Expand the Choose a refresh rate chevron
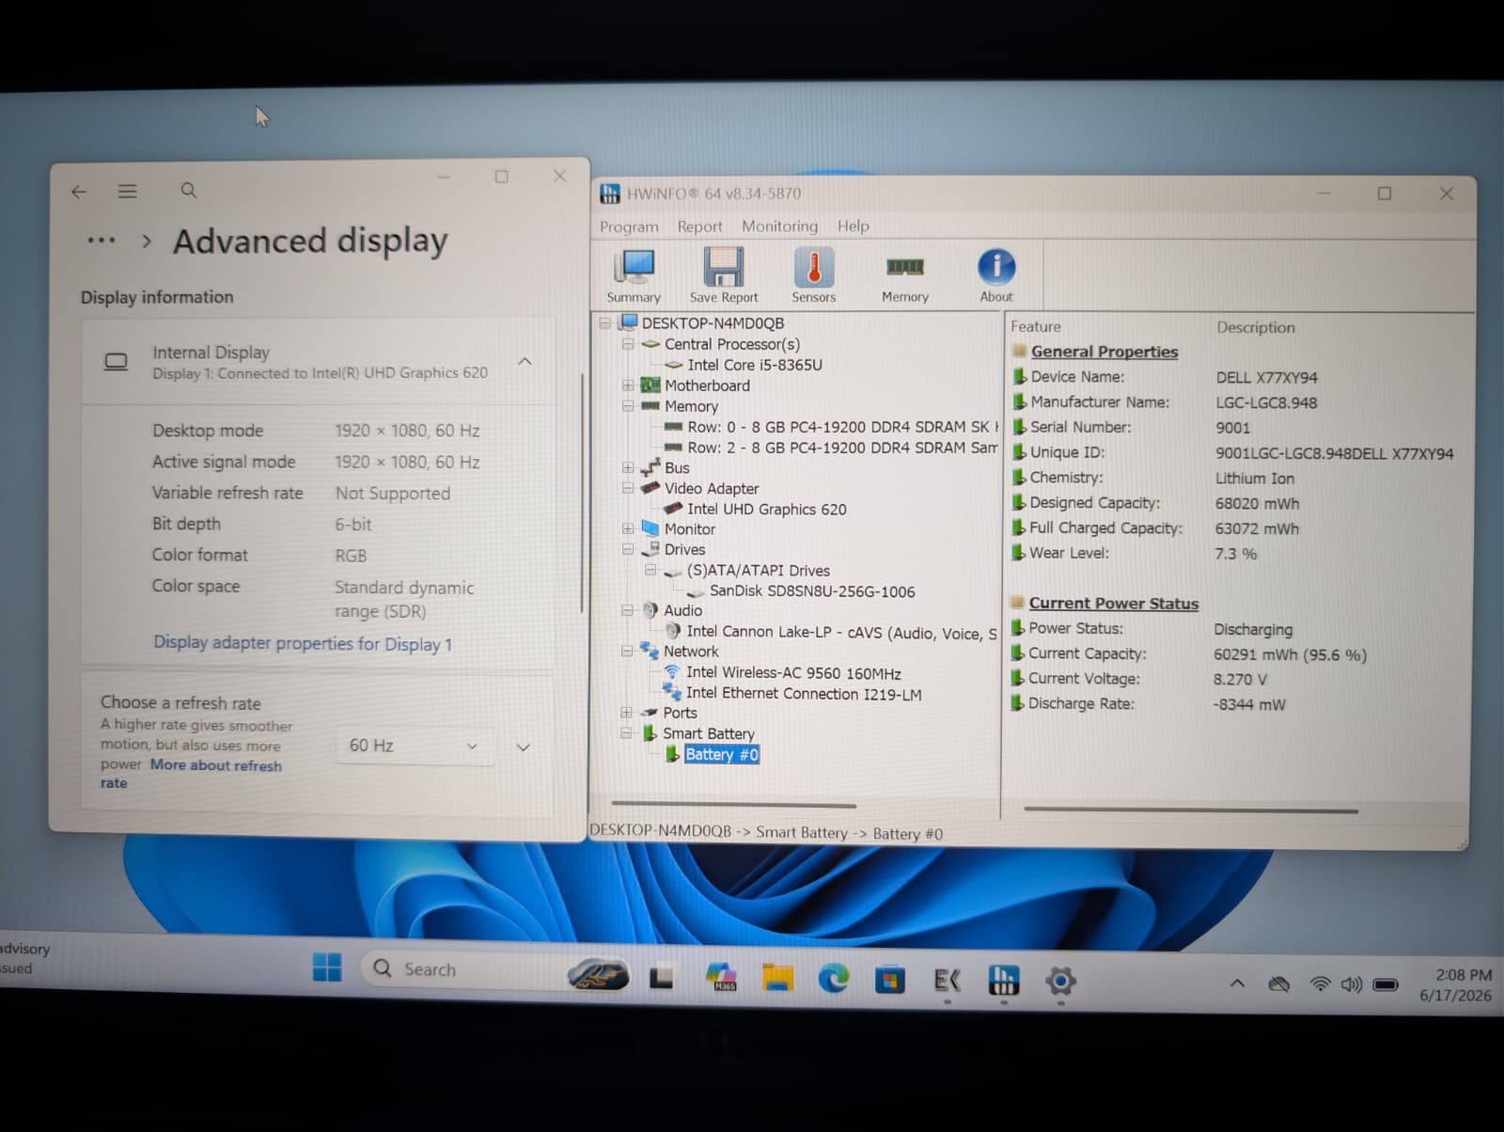The width and height of the screenshot is (1504, 1132). [x=524, y=747]
